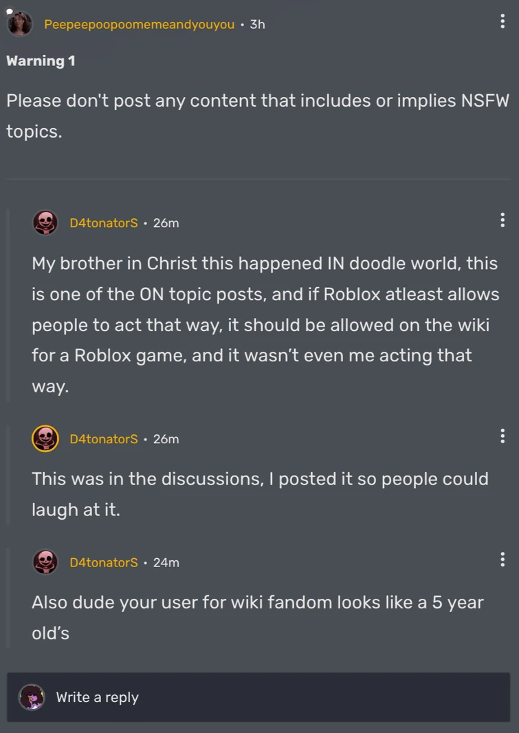519x733 pixels.
Task: Open D4tonatorS username on 'My brother in Christ' reply
Action: click(x=103, y=223)
